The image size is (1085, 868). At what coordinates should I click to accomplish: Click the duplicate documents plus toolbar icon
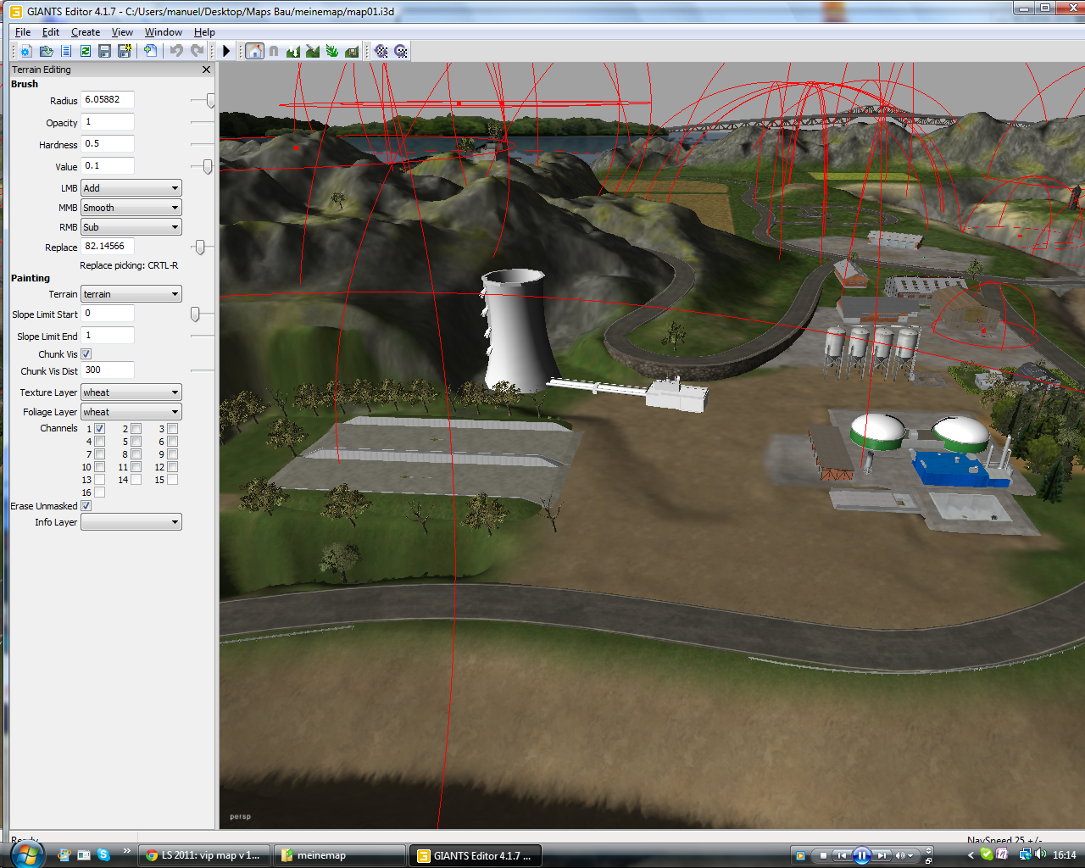(x=150, y=52)
